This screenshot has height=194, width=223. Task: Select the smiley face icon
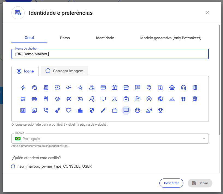pos(149,99)
